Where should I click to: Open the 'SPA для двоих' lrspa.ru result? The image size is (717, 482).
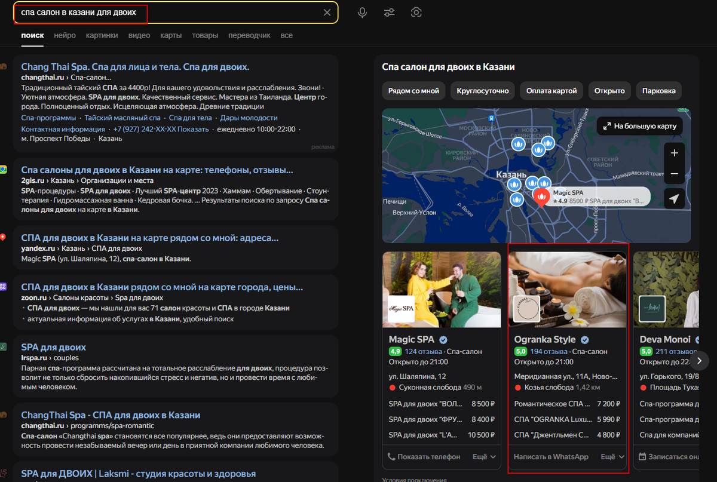point(54,347)
